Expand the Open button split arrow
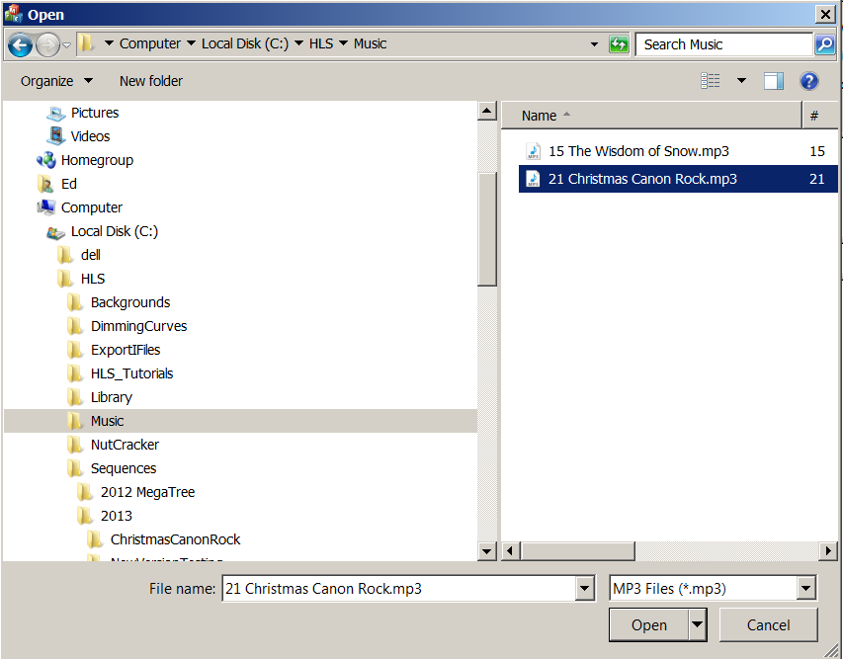 pos(698,625)
